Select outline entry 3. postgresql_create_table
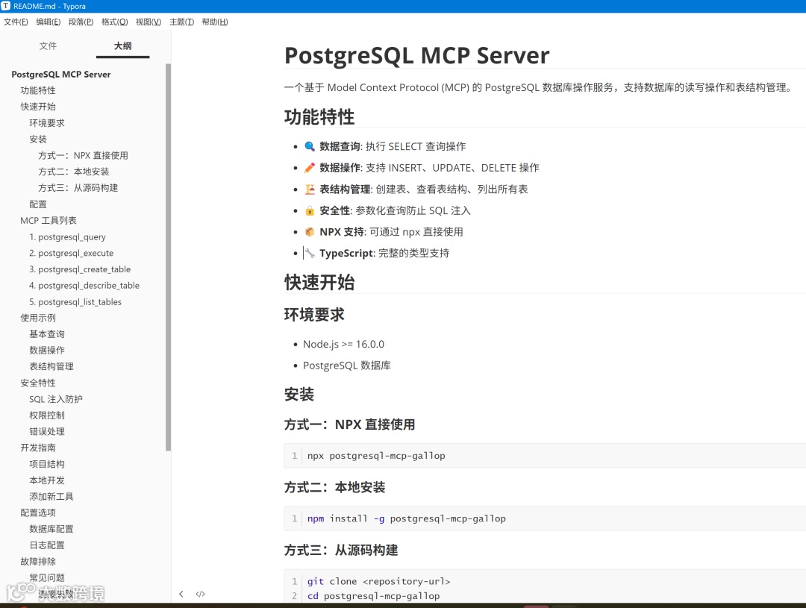Viewport: 806px width, 608px height. (x=80, y=269)
